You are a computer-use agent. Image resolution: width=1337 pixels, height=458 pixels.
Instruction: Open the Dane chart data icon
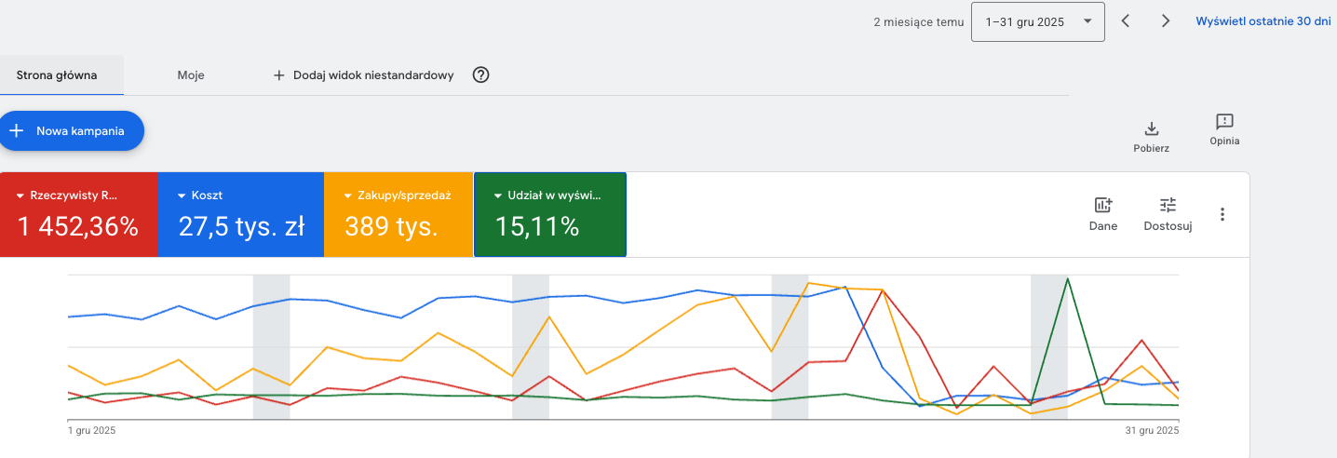tap(1103, 206)
